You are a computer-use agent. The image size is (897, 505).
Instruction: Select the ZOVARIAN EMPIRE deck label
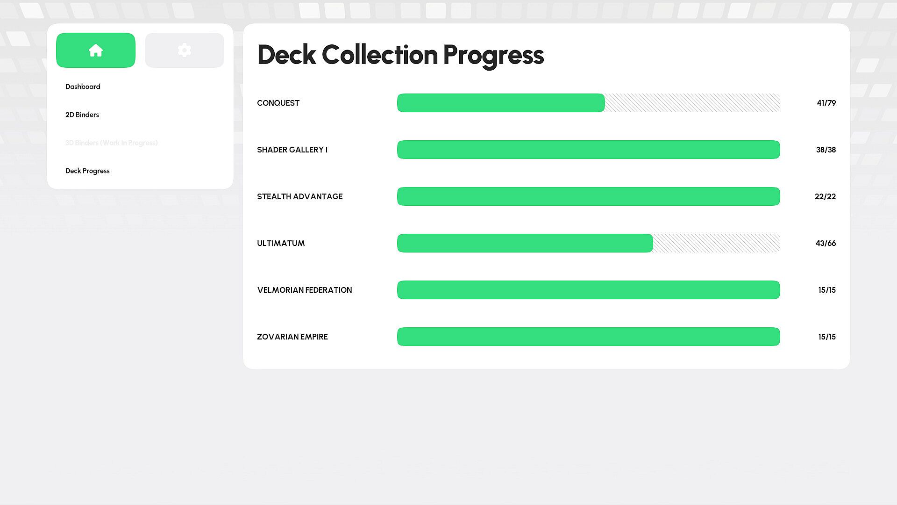292,337
